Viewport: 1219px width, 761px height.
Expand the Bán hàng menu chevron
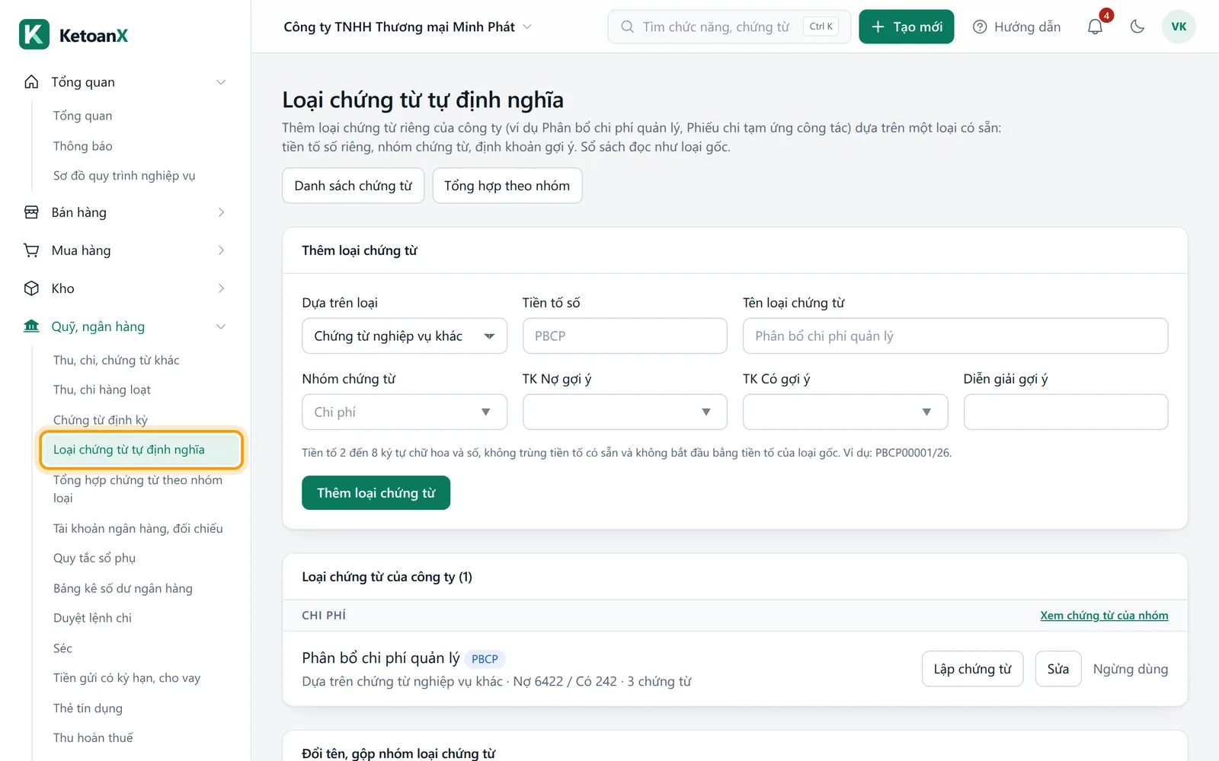click(221, 212)
